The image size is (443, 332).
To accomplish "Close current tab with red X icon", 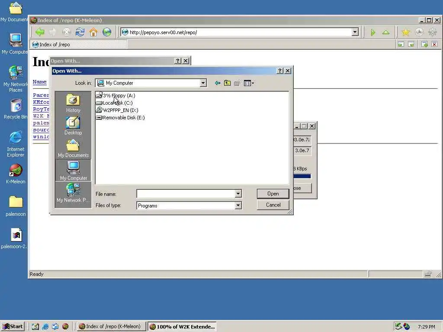I will tap(434, 45).
